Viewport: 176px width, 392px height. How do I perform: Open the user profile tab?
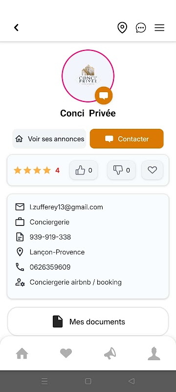(x=154, y=353)
